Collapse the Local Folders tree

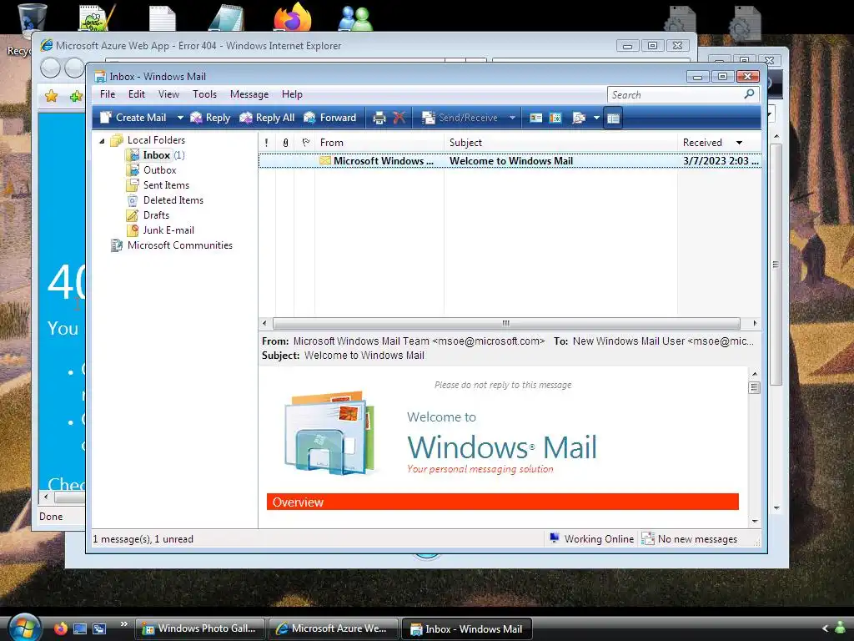coord(102,140)
